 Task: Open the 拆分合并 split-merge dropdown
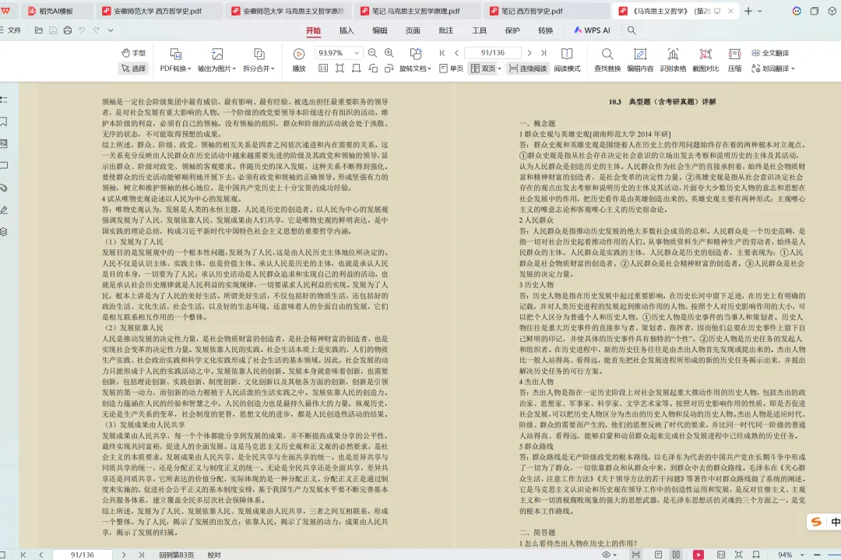259,68
